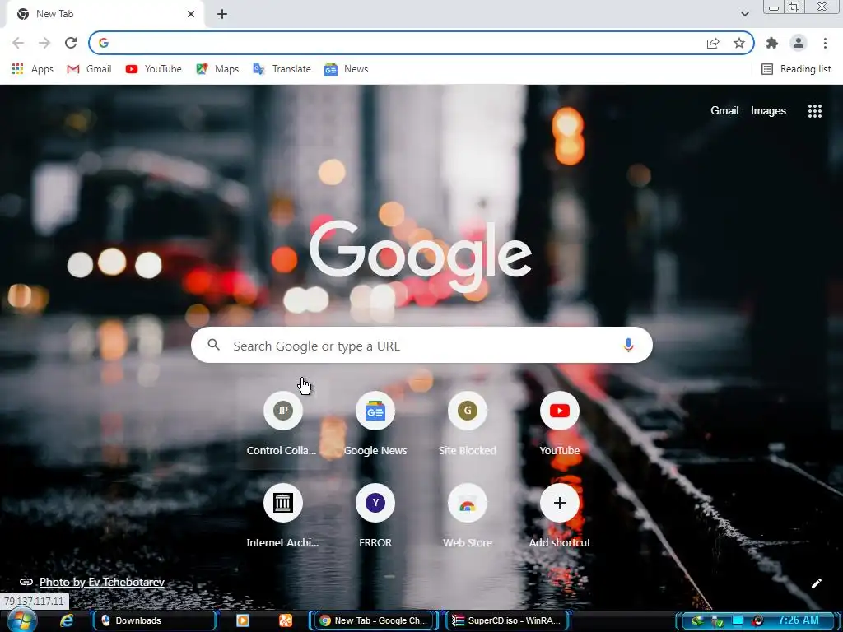
Task: Select the New Tab tab
Action: pyautogui.click(x=105, y=14)
